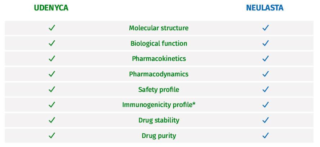Click the Molecular structure row label
The height and width of the screenshot is (147, 320).
click(159, 28)
